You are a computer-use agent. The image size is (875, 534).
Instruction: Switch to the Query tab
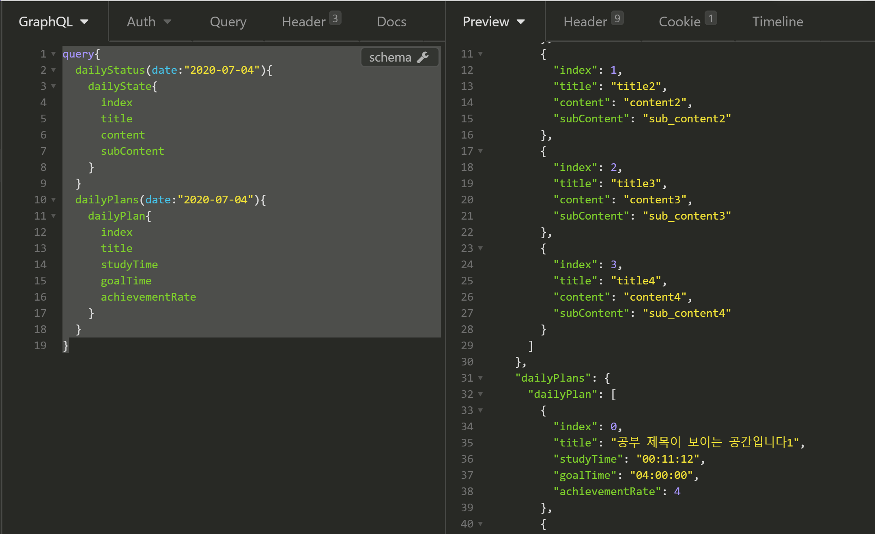click(228, 21)
